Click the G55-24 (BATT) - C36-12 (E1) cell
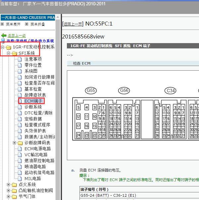 pyautogui.click(x=139, y=195)
